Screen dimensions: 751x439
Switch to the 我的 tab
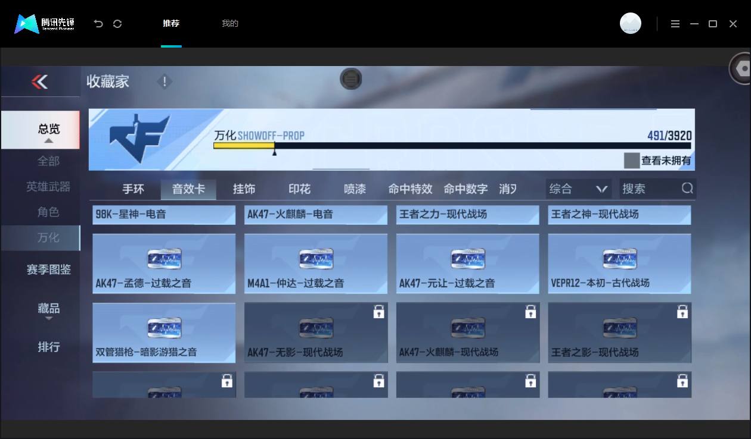pos(230,24)
